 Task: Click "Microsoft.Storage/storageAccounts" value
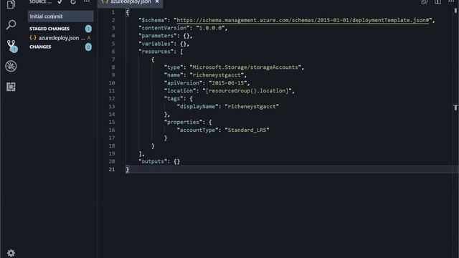(245, 67)
